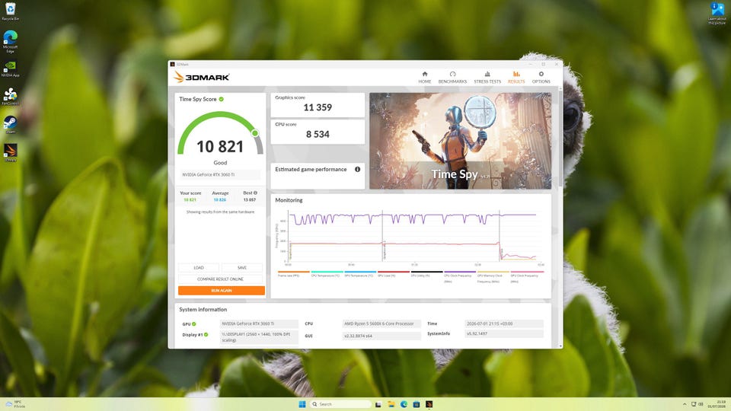Viewport: 731px width, 411px height.
Task: Open the Options gear icon in 3DMark
Action: click(x=541, y=74)
